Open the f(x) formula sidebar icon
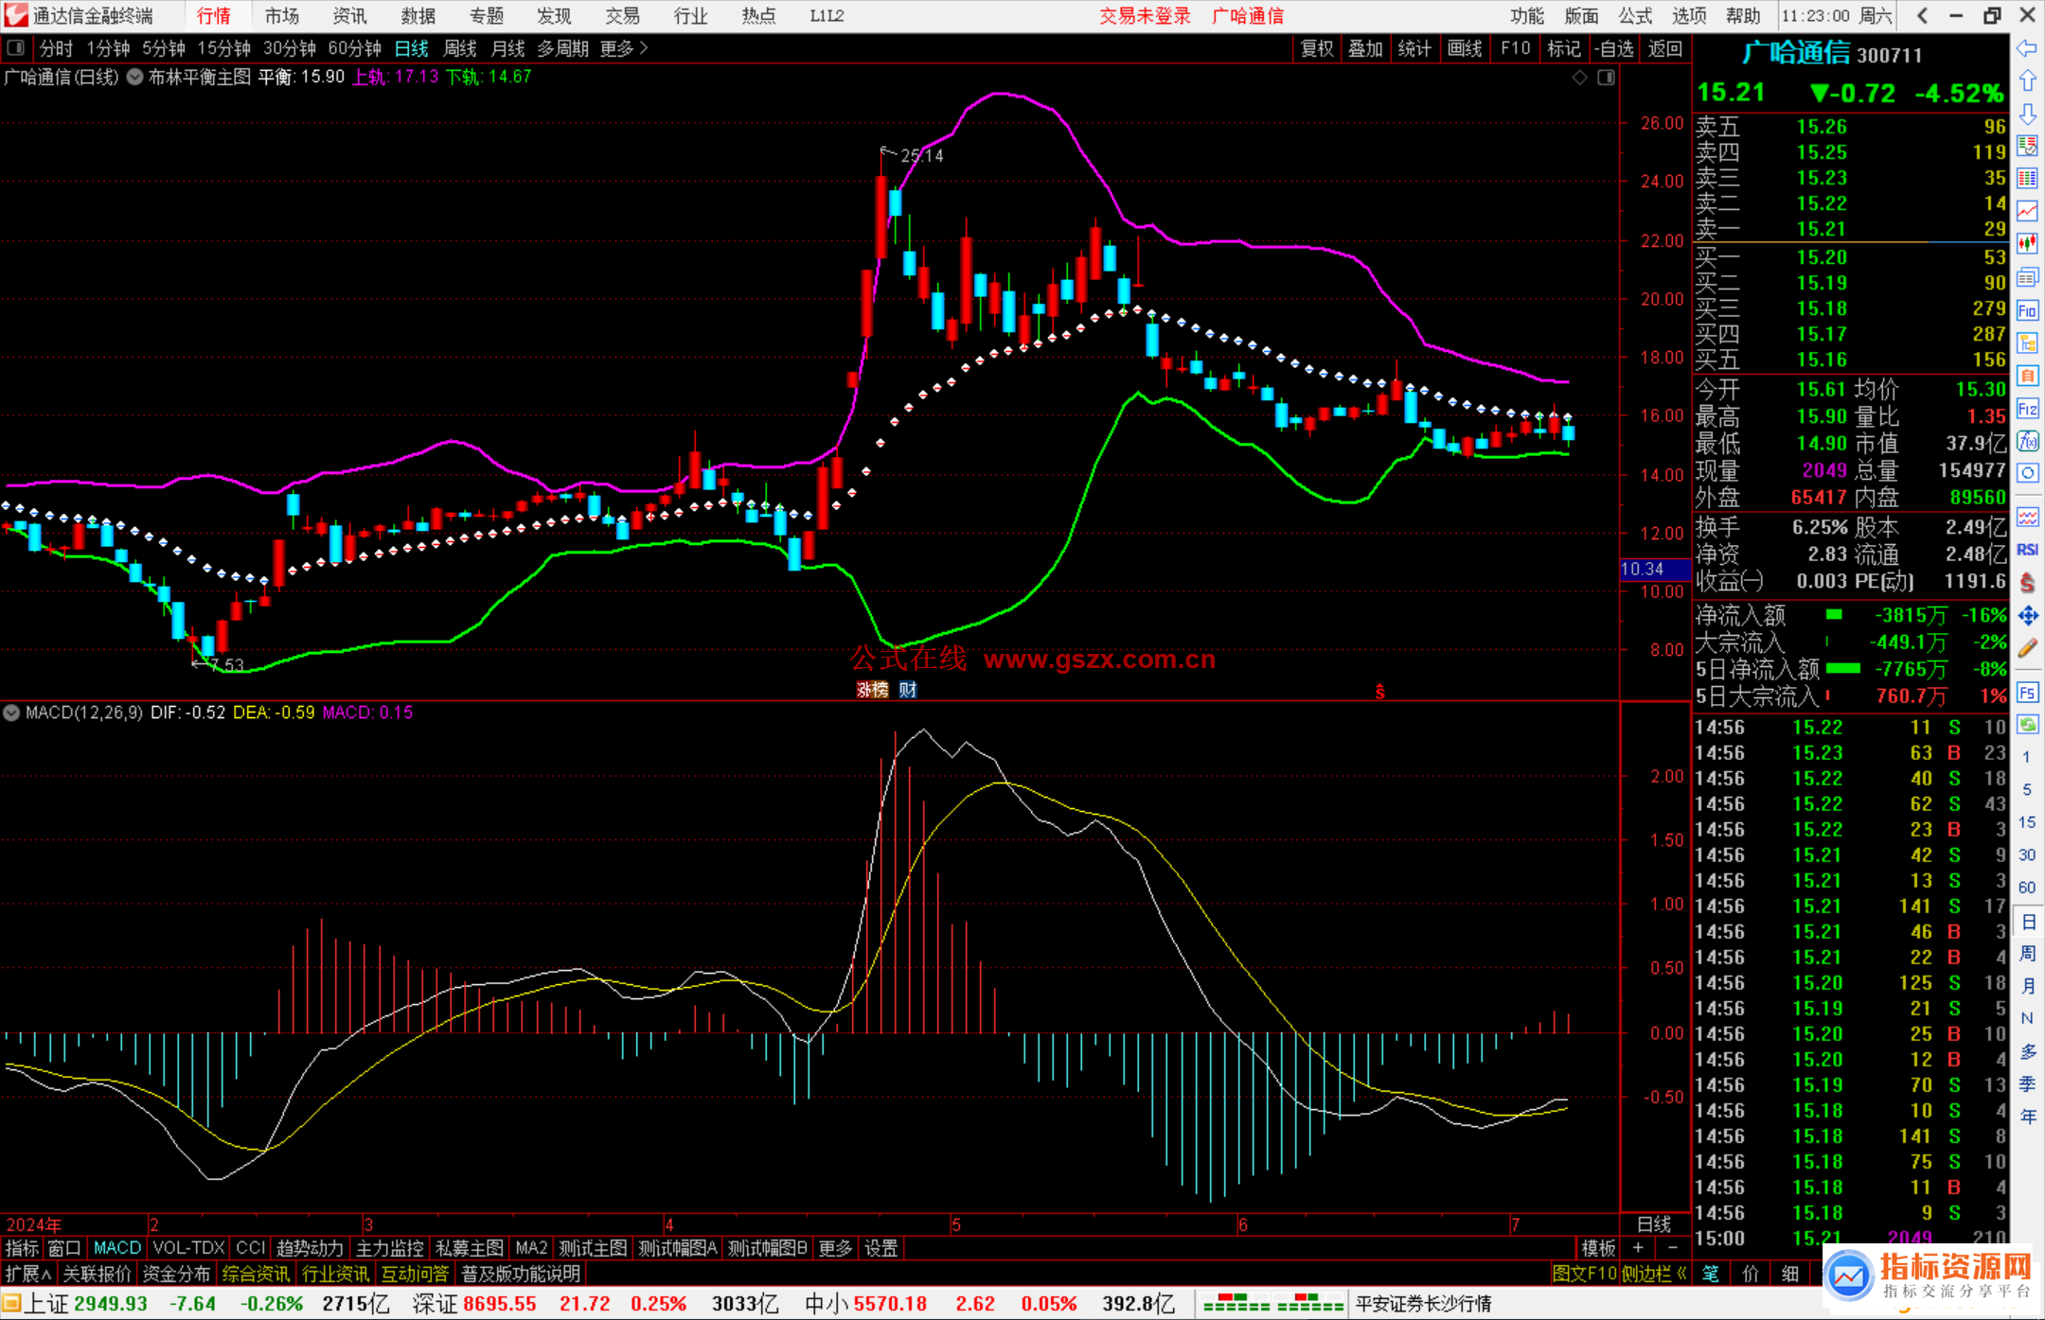 click(x=2027, y=441)
